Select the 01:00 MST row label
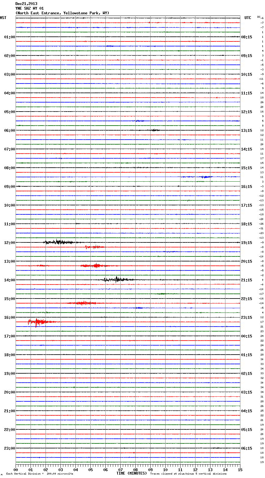 click(10, 37)
